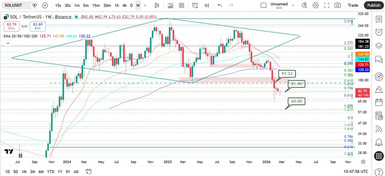Image resolution: width=385 pixels, height=176 pixels.
Task: Click the diamond icon beside SOLUSDT
Action: 34,5
